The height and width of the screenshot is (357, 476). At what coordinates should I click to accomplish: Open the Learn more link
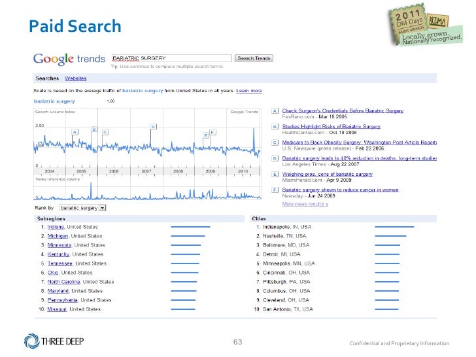[x=249, y=90]
